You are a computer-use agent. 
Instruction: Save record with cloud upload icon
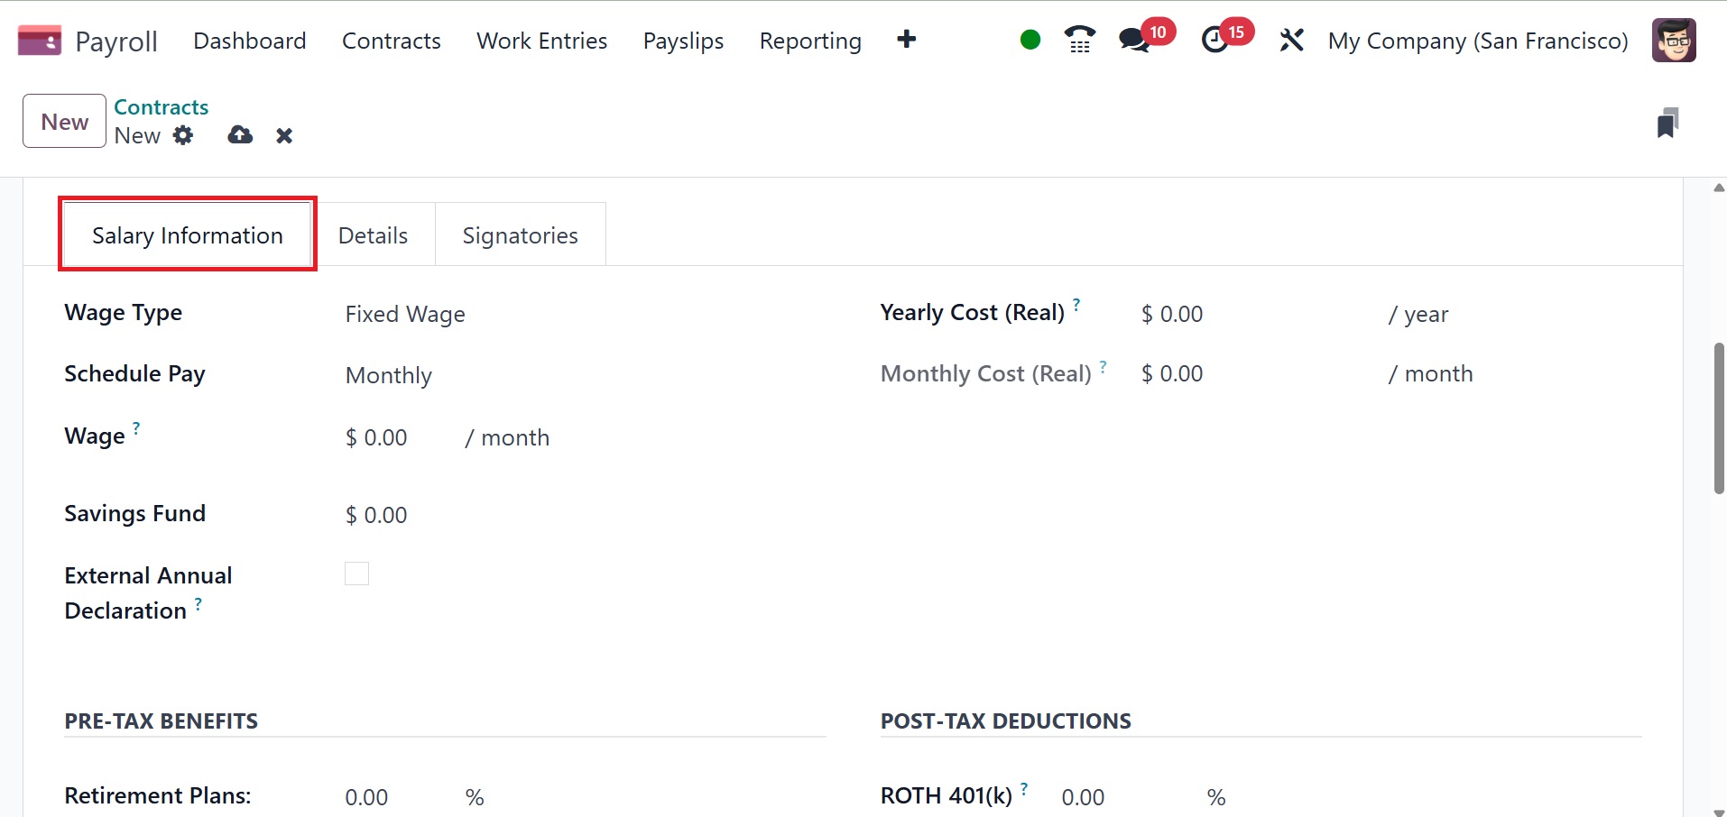[240, 135]
